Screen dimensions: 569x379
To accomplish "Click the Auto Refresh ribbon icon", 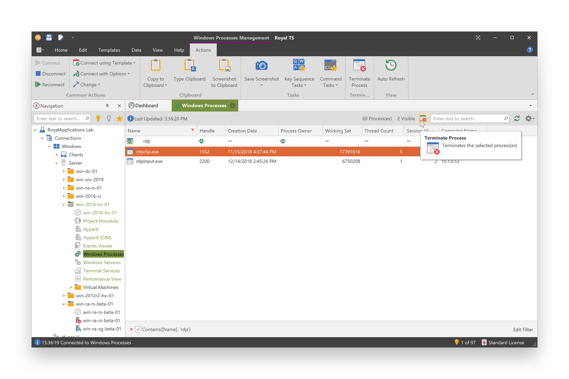I will tap(390, 66).
